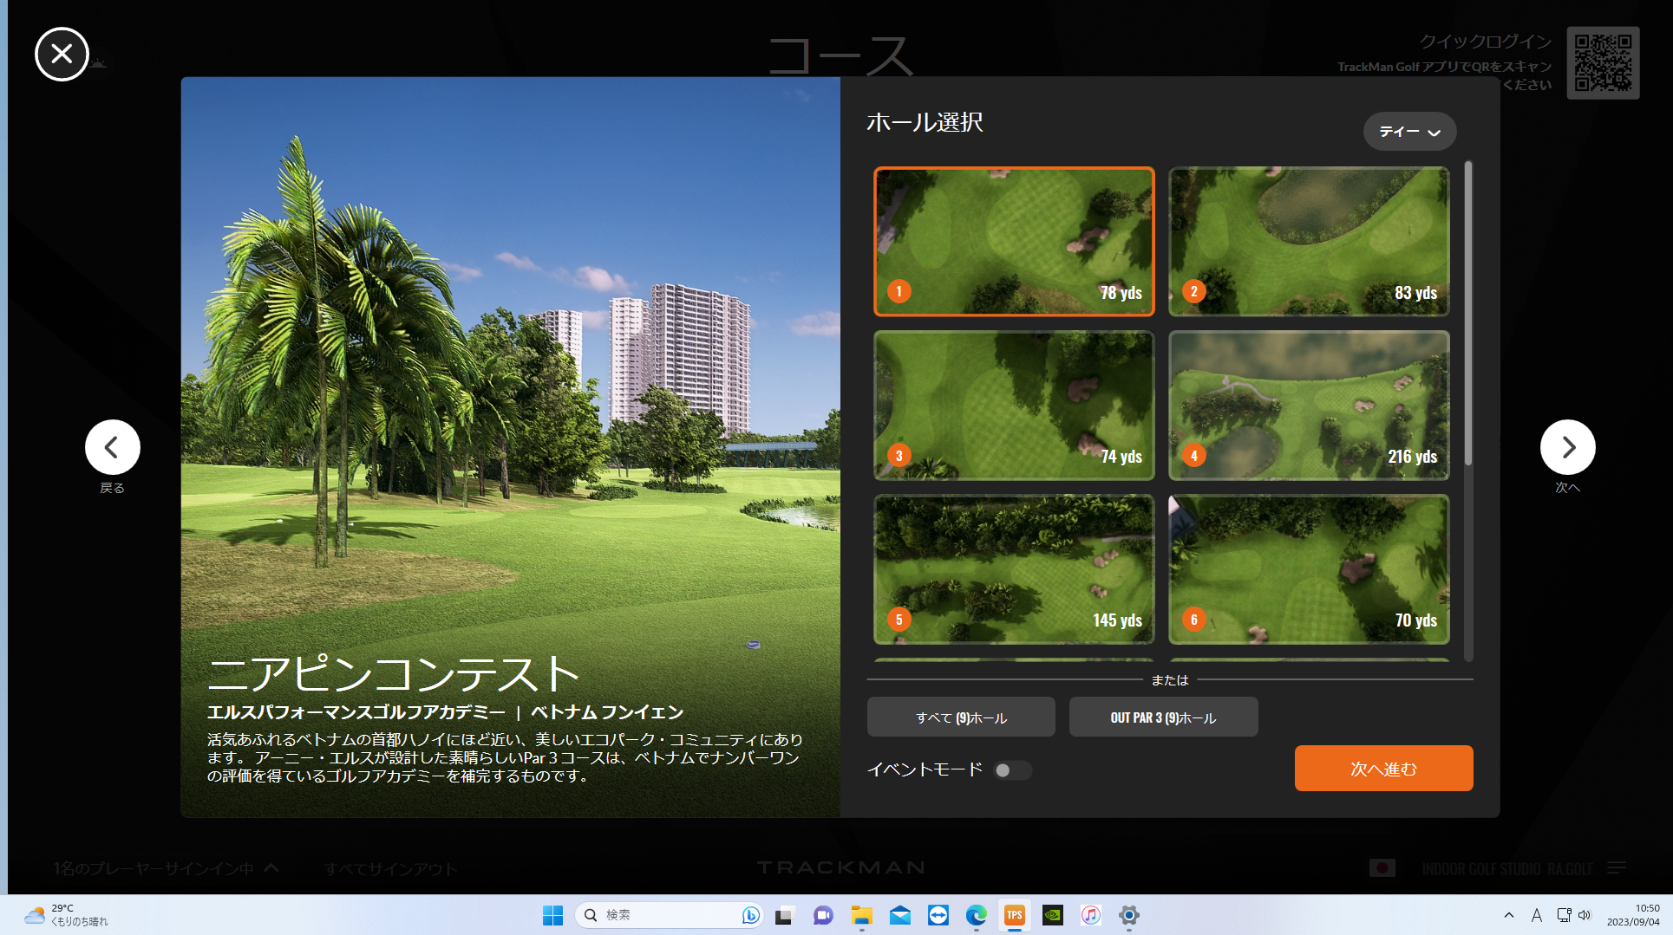Open volume control in system tray
The width and height of the screenshot is (1673, 935).
pyautogui.click(x=1585, y=915)
